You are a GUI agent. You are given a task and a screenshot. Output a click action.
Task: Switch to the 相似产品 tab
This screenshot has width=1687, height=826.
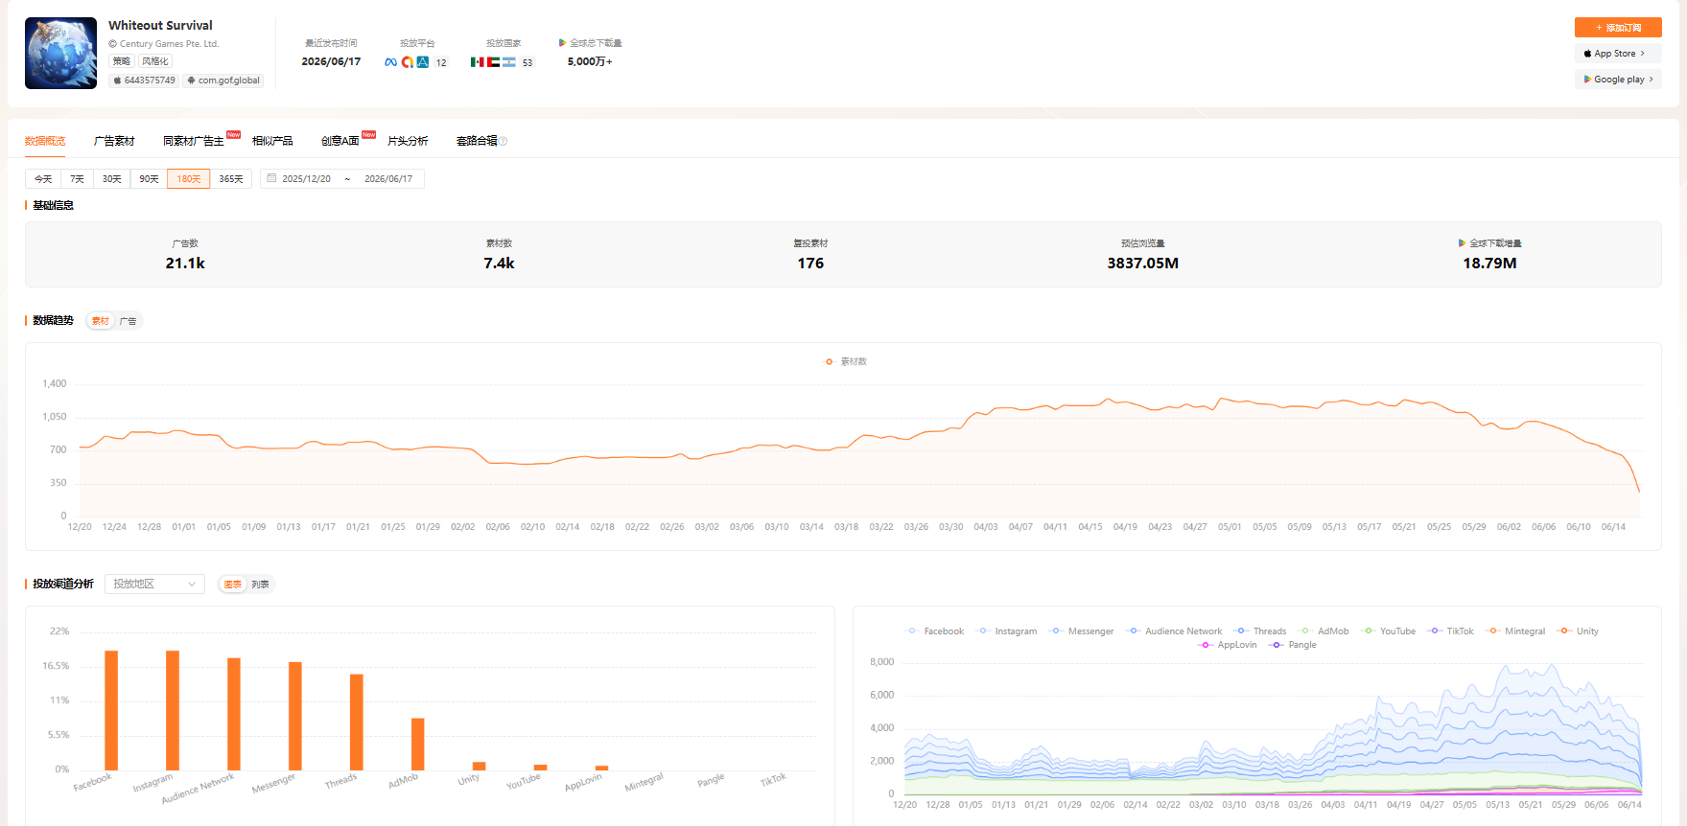point(272,141)
